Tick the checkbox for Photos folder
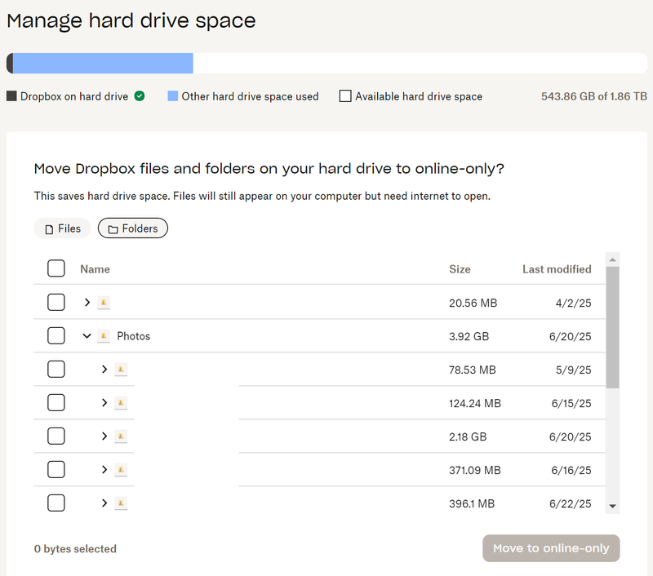 click(x=56, y=336)
